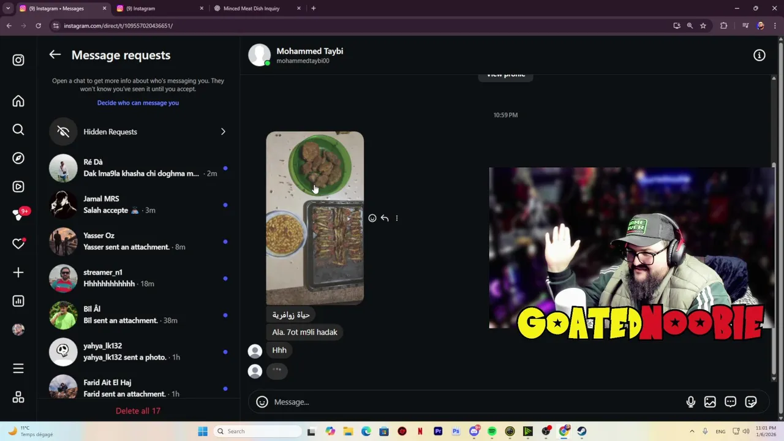Image resolution: width=784 pixels, height=441 pixels.
Task: Expand Hidden Requests chevron
Action: click(223, 132)
